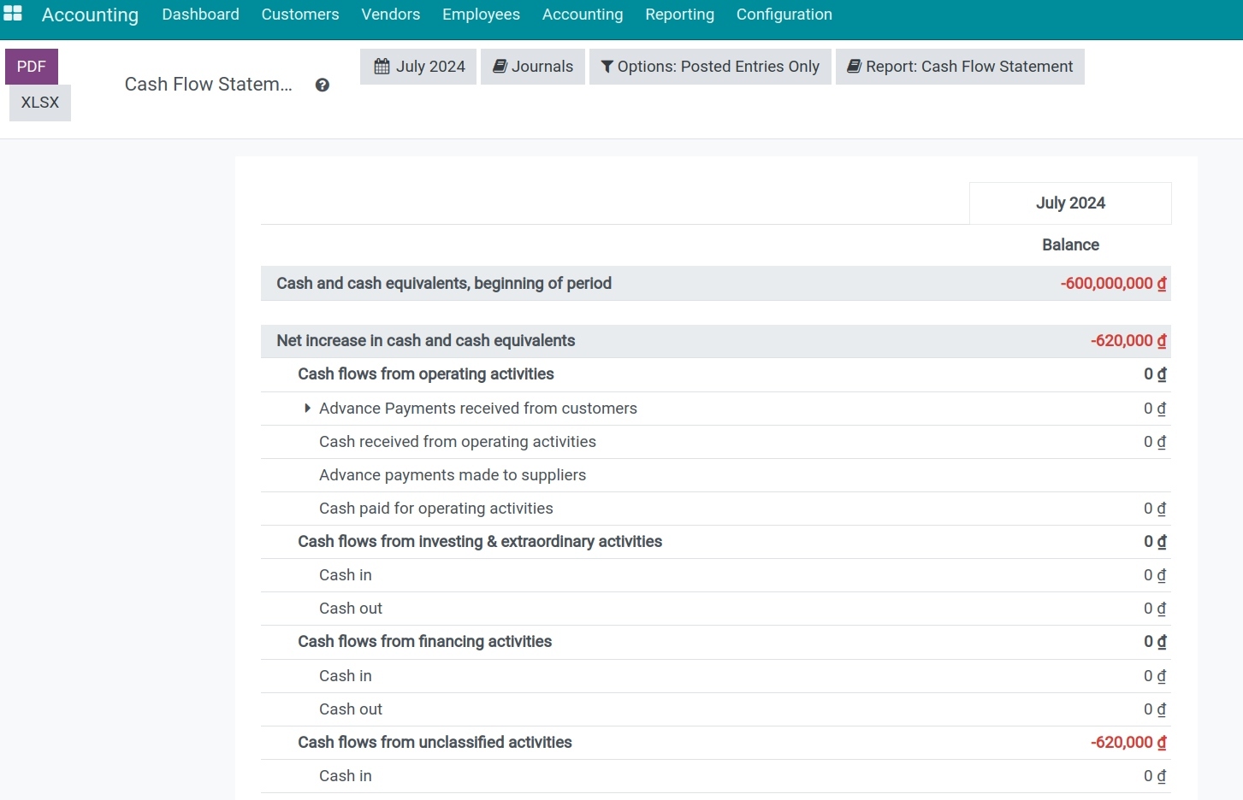Open the July 2024 date filter
This screenshot has width=1243, height=800.
(418, 67)
